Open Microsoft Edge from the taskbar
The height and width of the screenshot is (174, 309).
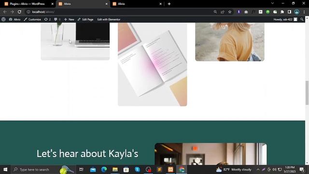[x=104, y=170]
